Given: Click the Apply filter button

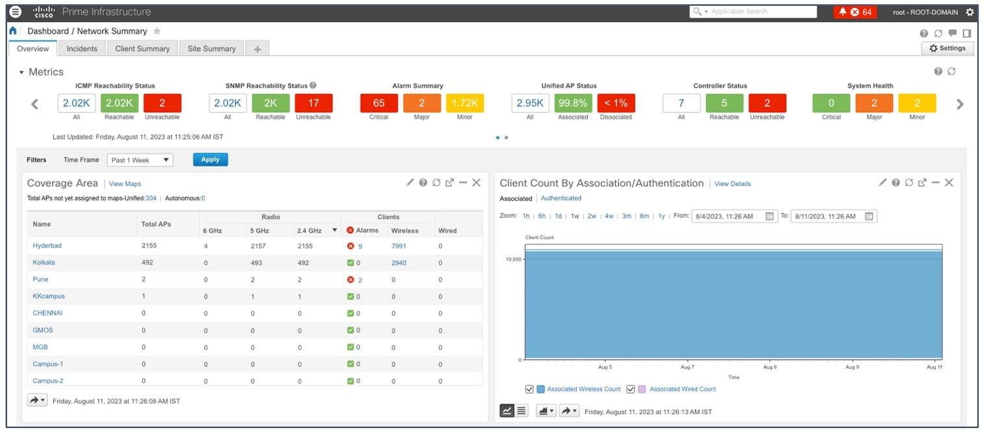Looking at the screenshot, I should [210, 159].
